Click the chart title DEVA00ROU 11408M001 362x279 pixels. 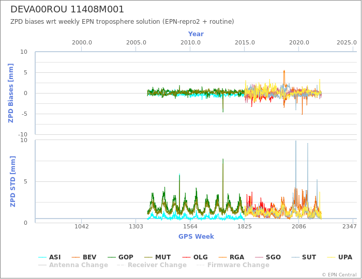coord(67,9)
